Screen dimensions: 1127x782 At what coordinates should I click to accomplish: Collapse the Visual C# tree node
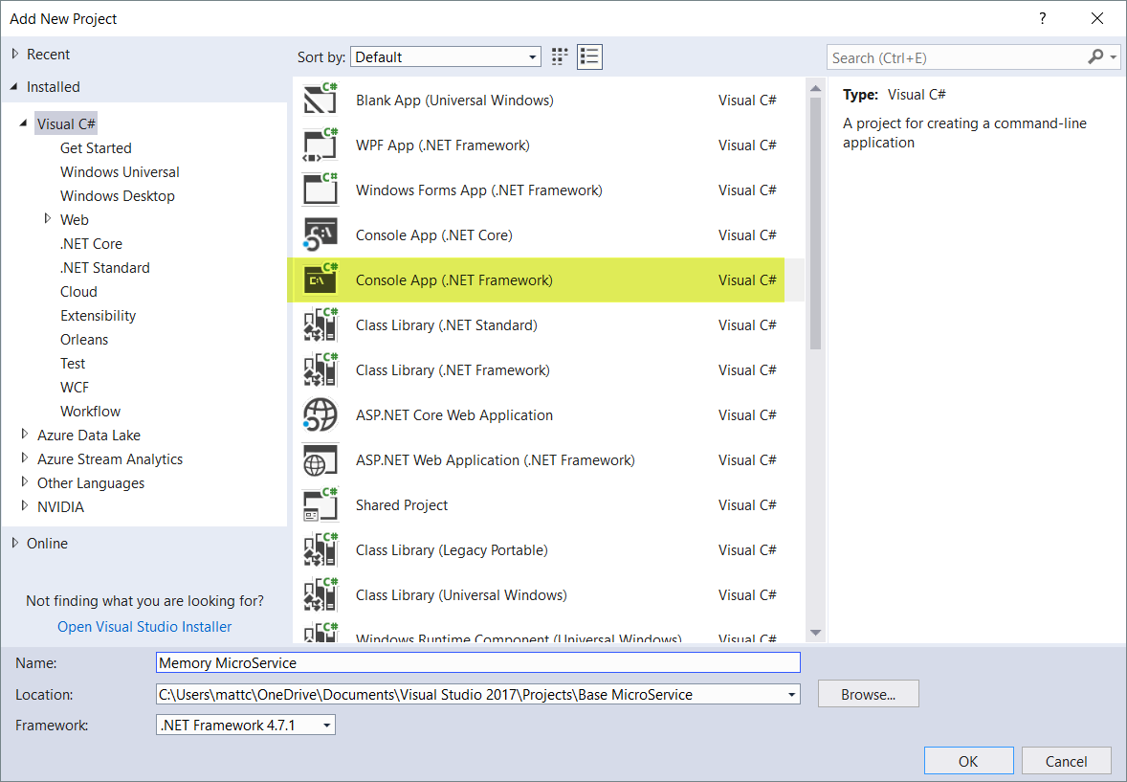coord(25,123)
